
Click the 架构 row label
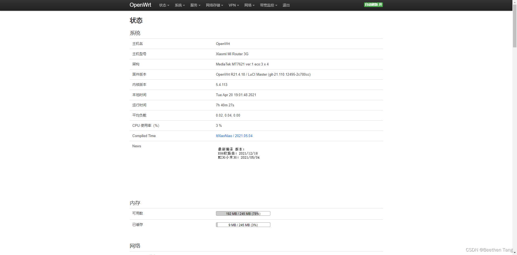[x=136, y=64]
